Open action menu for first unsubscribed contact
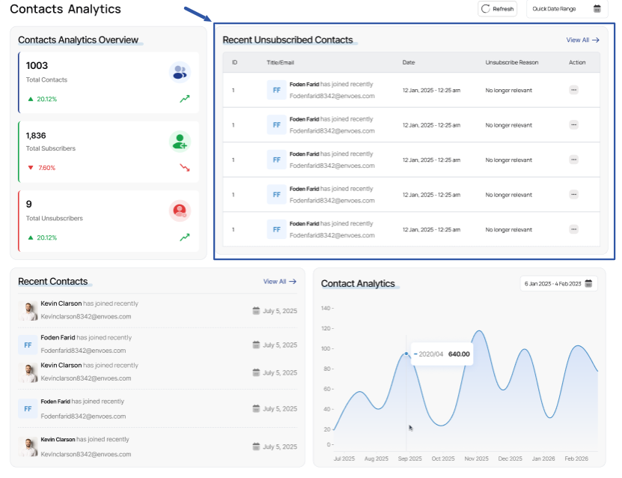This screenshot has width=622, height=478. pos(573,90)
